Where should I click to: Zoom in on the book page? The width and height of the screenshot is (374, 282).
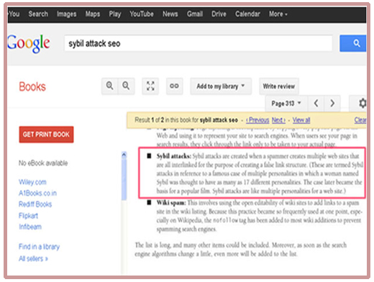tap(110, 86)
